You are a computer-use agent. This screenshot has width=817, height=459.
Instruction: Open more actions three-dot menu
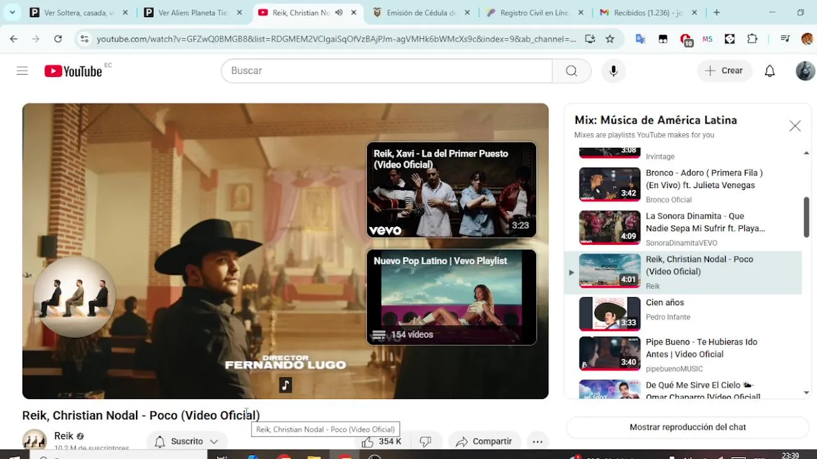pos(537,441)
